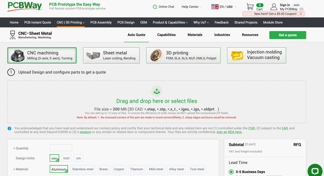Open PCB Design page
This screenshot has height=176, width=324.
click(126, 22)
